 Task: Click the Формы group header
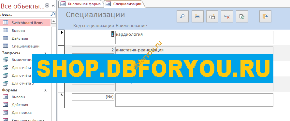(x=9, y=90)
